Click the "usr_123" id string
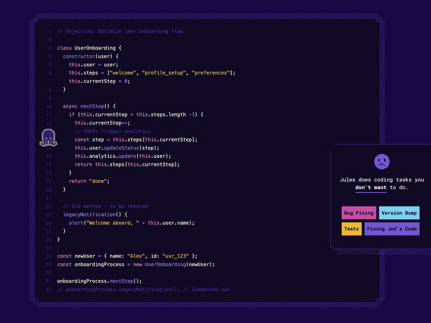This screenshot has height=323, width=431. [175, 256]
